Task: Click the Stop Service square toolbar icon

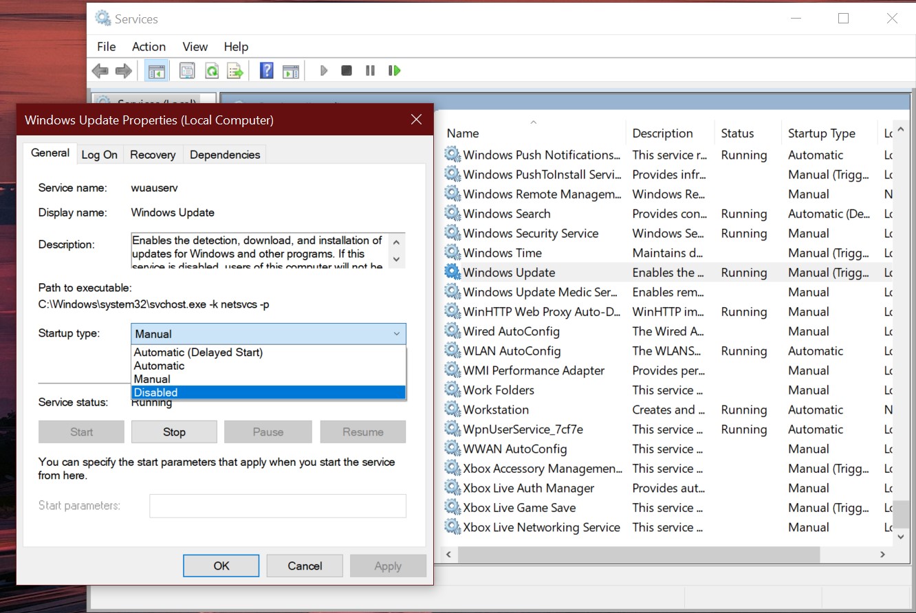Action: pyautogui.click(x=347, y=71)
